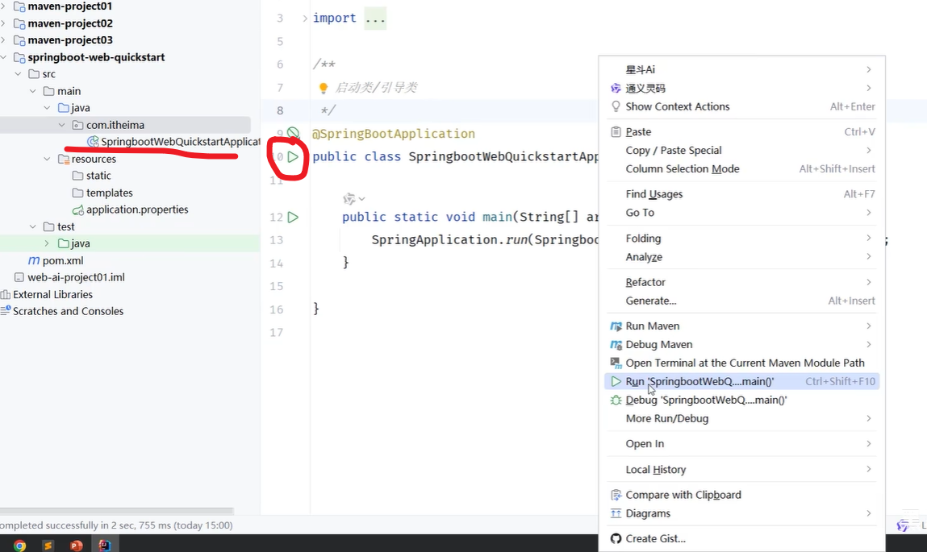Open the Refactor submenu
Viewport: 927px width, 552px height.
(645, 282)
